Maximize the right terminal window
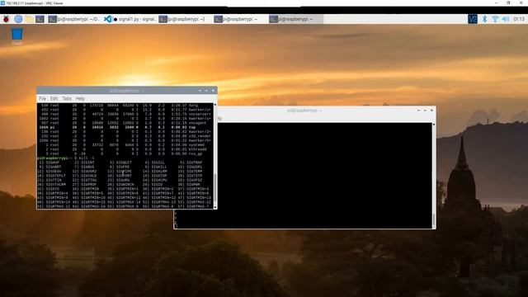The image size is (528, 297). coord(425,110)
